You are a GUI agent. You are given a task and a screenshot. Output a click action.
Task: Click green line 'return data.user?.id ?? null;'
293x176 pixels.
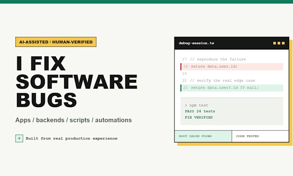coord(232,88)
